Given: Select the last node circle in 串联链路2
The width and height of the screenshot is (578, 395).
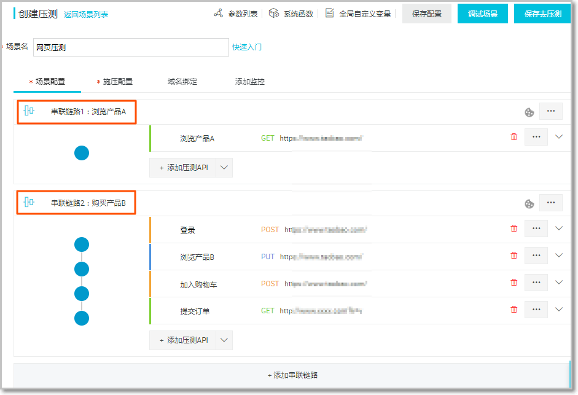Looking at the screenshot, I should [x=82, y=318].
